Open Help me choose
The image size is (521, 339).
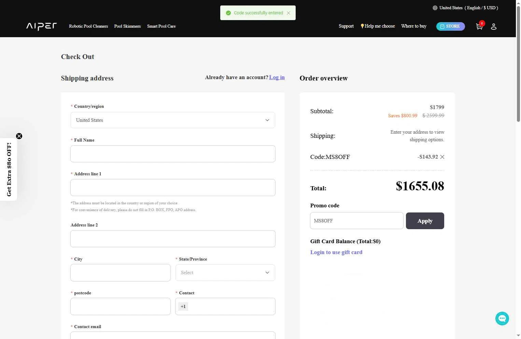378,26
